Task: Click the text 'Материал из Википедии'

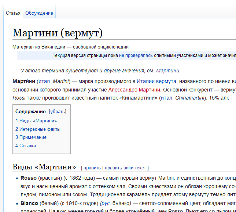Action: pos(39,47)
